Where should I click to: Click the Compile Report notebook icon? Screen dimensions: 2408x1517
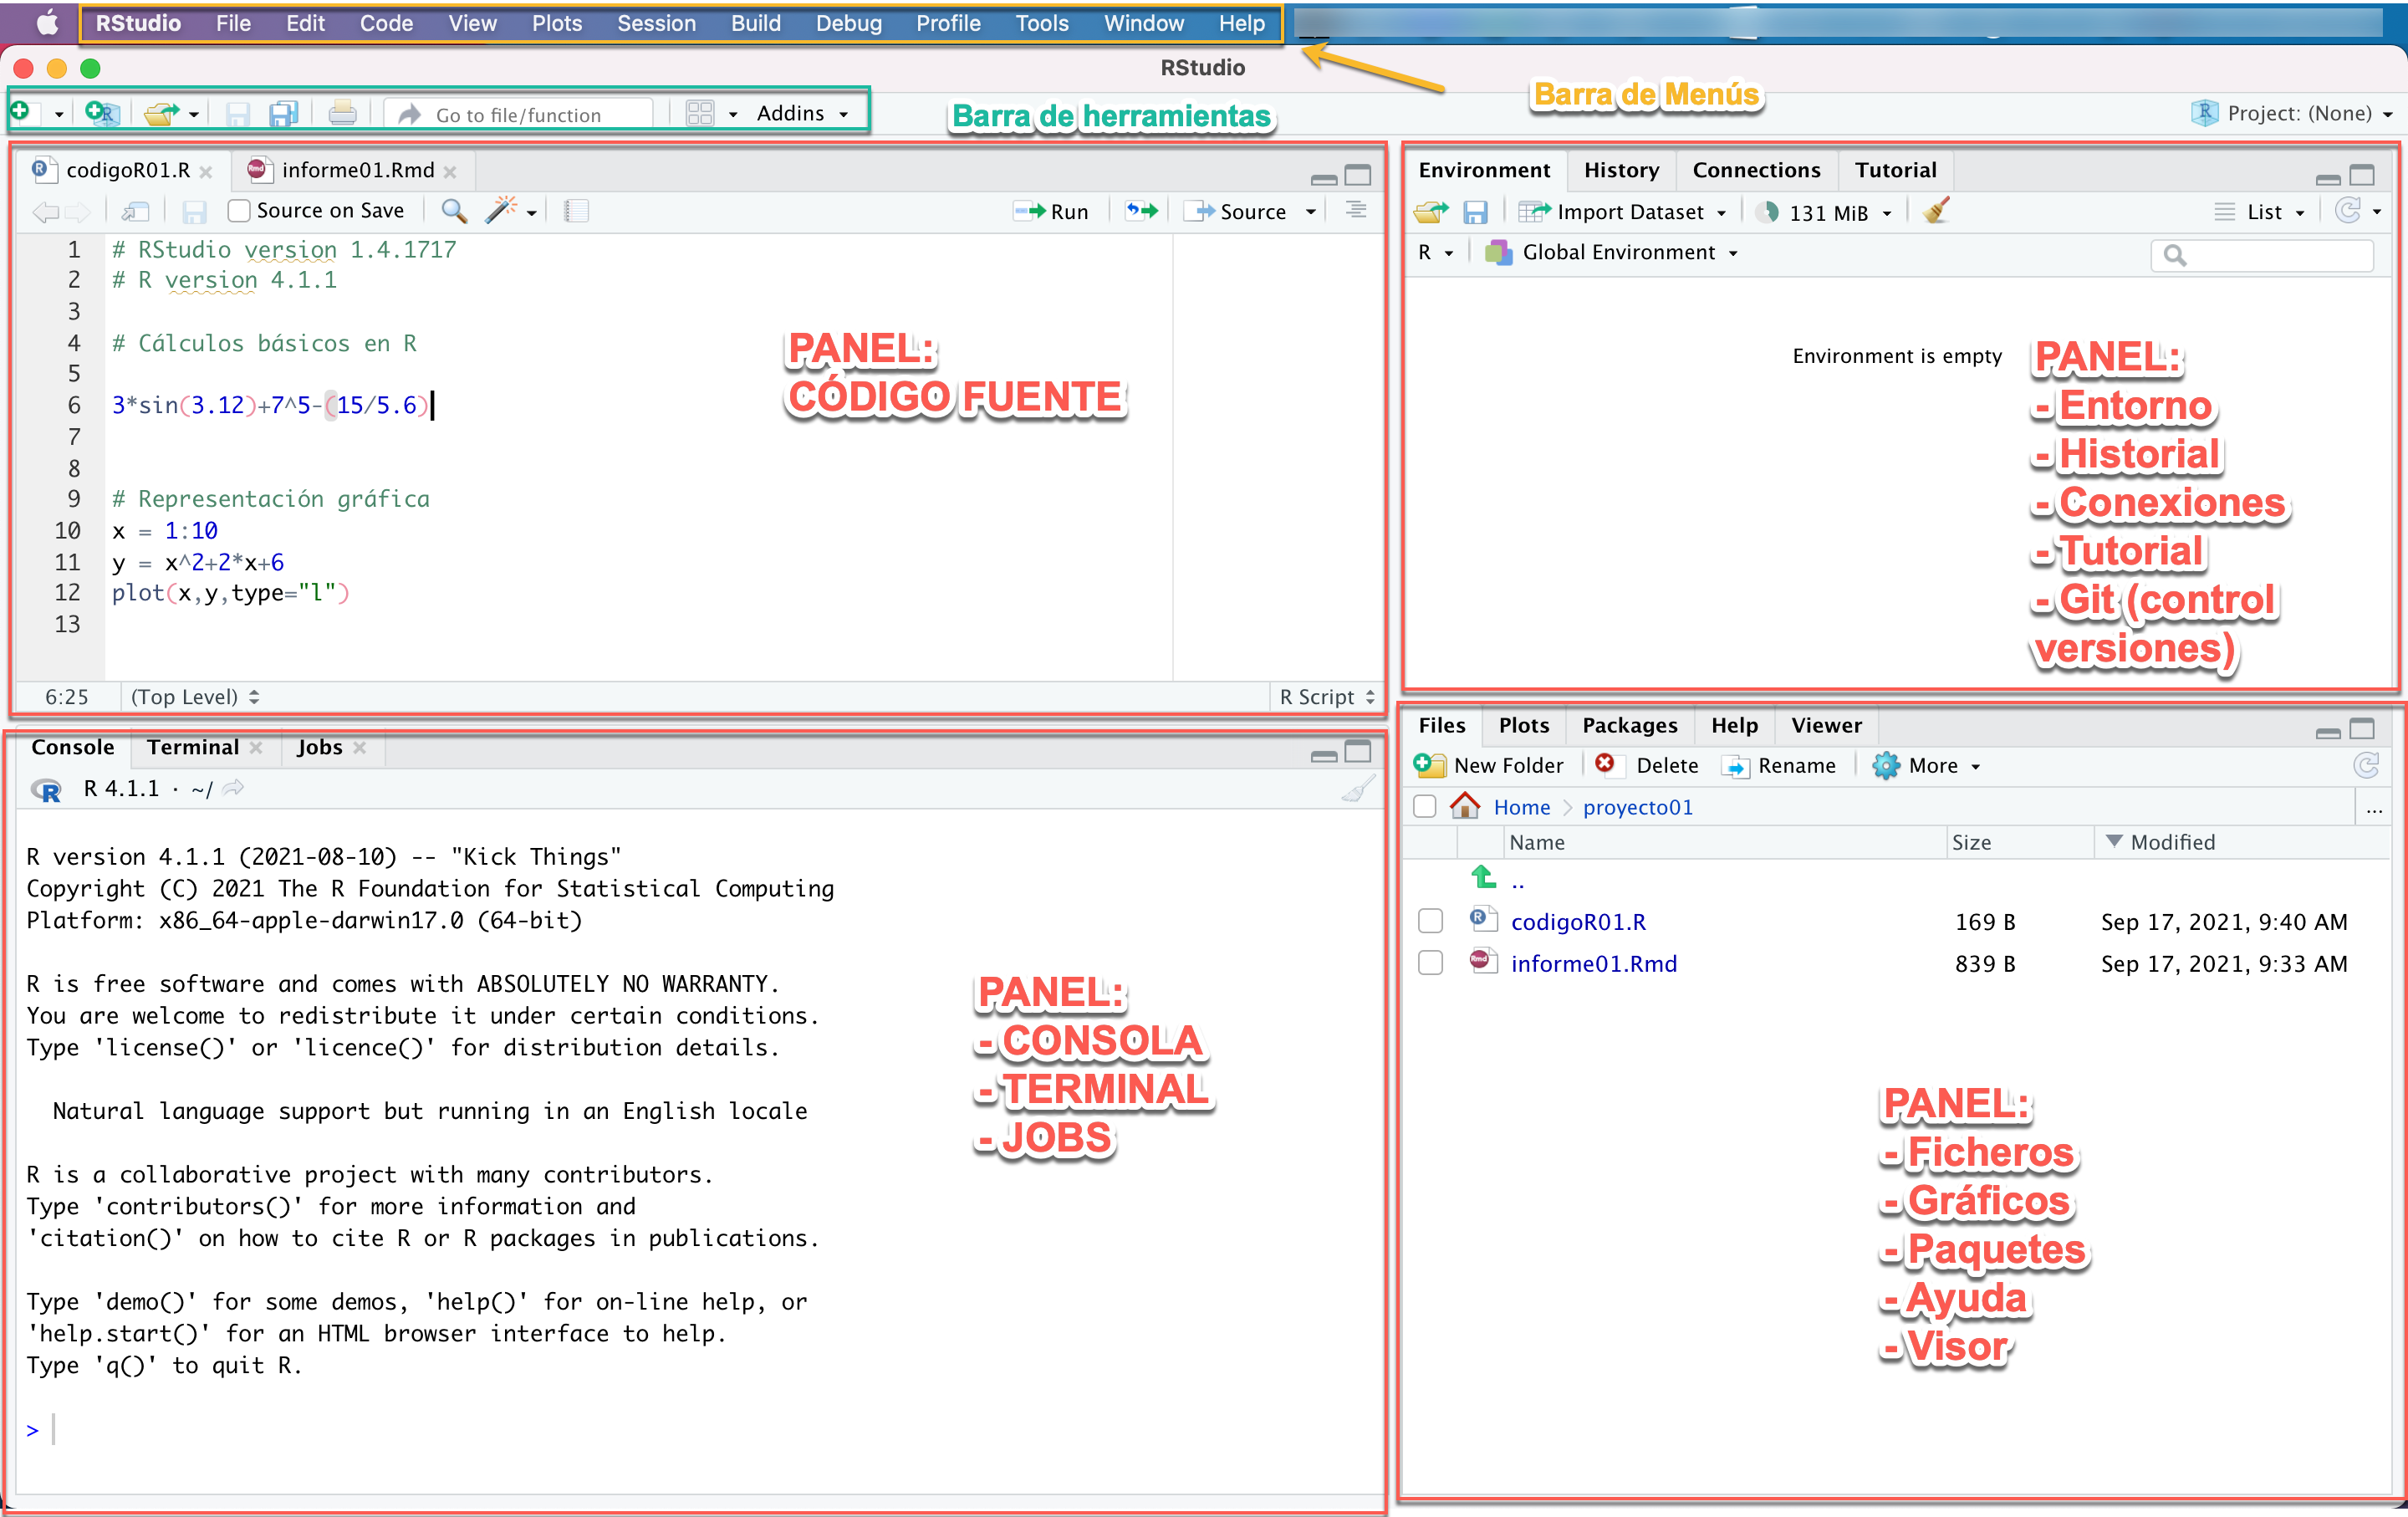[x=576, y=210]
